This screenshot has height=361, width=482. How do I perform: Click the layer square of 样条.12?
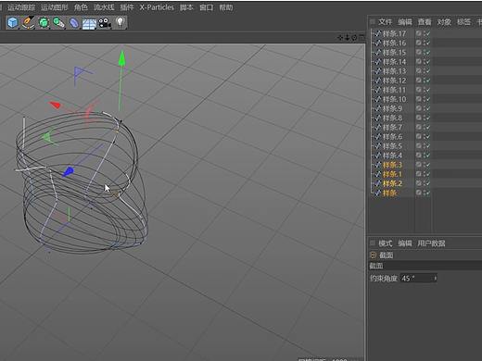419,81
